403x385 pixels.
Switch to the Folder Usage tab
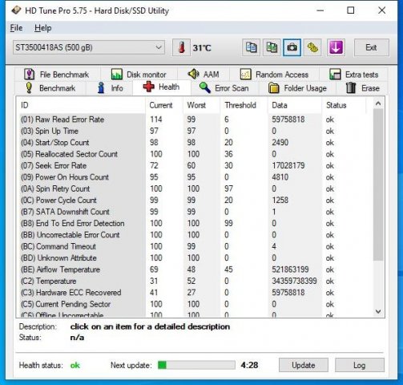pyautogui.click(x=297, y=88)
